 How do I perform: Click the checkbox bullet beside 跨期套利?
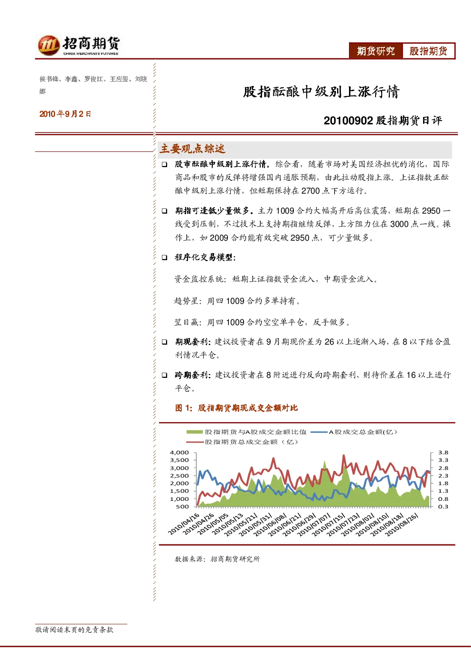164,375
